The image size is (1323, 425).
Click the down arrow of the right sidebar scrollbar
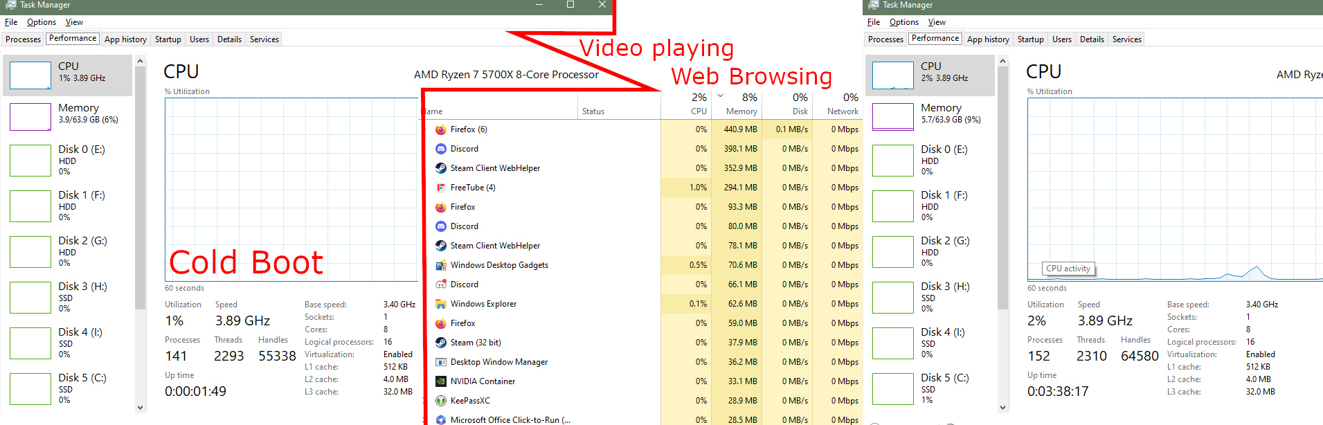[1003, 407]
